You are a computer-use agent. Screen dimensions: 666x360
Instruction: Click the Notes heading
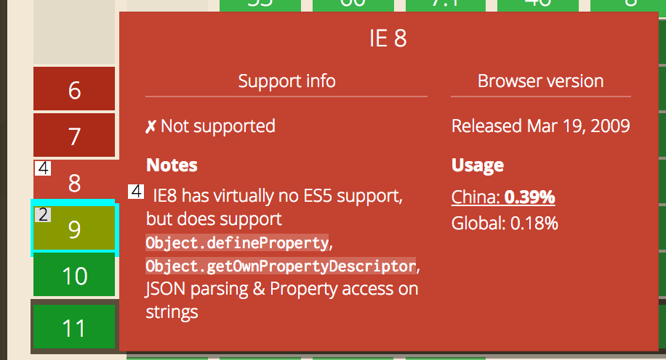pos(172,165)
